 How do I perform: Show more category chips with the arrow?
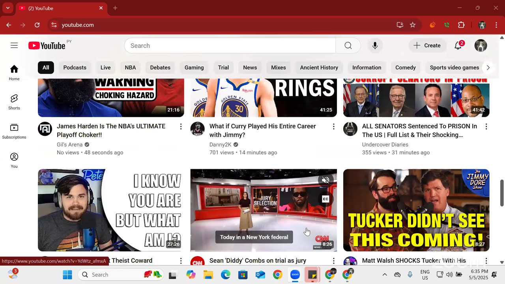(x=488, y=67)
